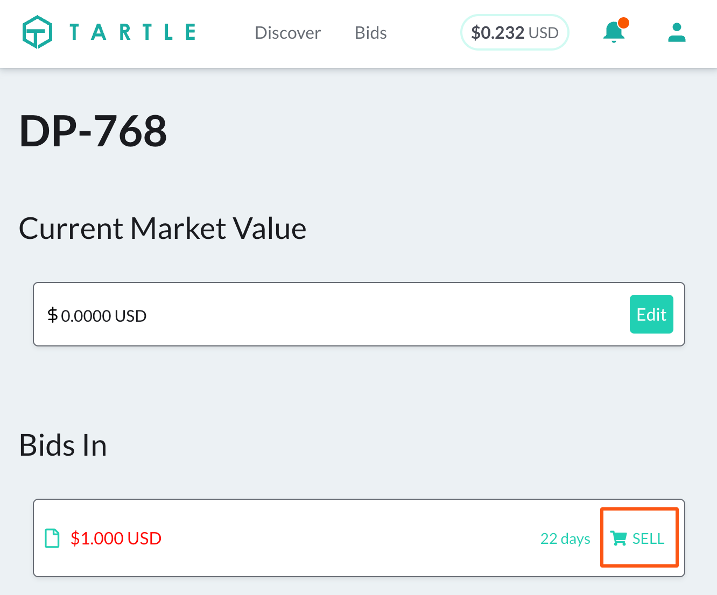
Task: Click the DP-768 page heading
Action: tap(93, 131)
